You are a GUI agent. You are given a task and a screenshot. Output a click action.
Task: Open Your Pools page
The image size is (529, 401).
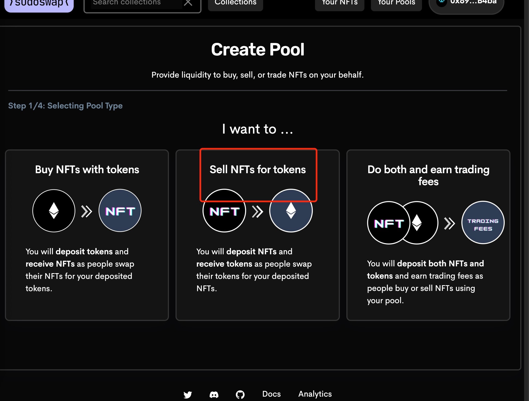[396, 3]
